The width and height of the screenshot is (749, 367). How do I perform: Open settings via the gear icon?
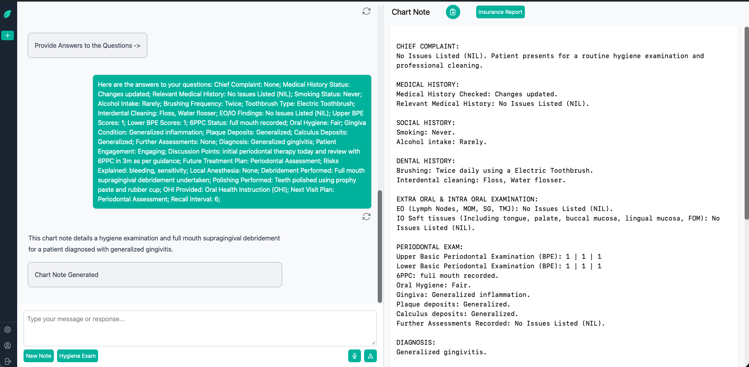tap(8, 330)
